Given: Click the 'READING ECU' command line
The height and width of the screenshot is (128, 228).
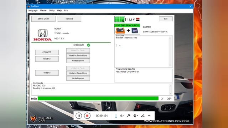Looking at the screenshot, I should [39, 86].
